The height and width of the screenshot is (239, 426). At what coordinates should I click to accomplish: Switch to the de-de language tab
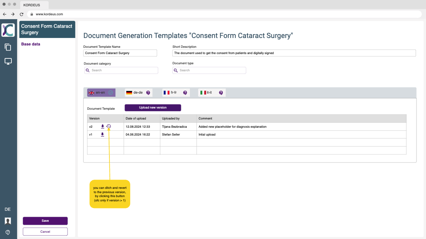click(x=138, y=93)
